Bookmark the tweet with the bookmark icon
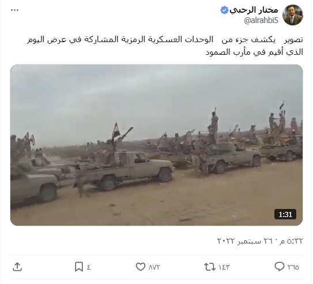 point(79,267)
